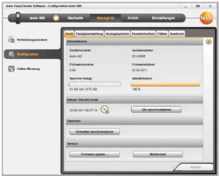Click firmware version value 0.93
Image resolution: width=219 pixels, height=176 pixels.
pos(72,70)
